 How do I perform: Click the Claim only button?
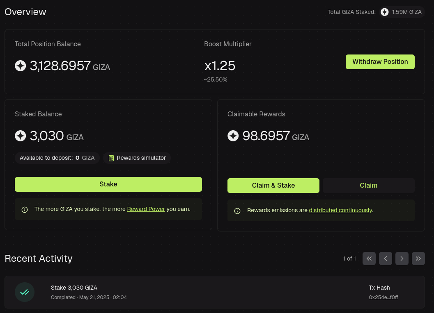(368, 185)
